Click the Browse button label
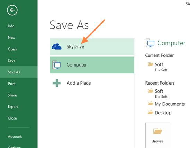This screenshot has width=190, height=148. (x=157, y=141)
